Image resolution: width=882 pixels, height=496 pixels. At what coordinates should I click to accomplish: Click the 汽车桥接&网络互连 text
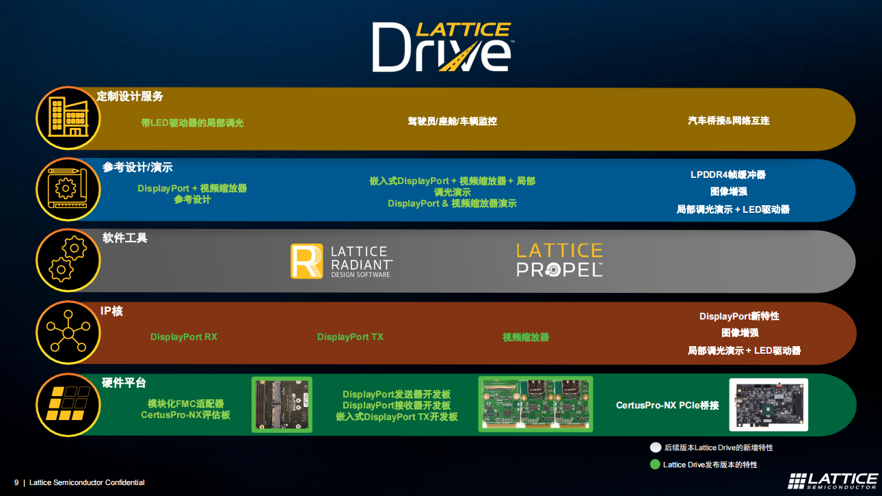pyautogui.click(x=729, y=120)
